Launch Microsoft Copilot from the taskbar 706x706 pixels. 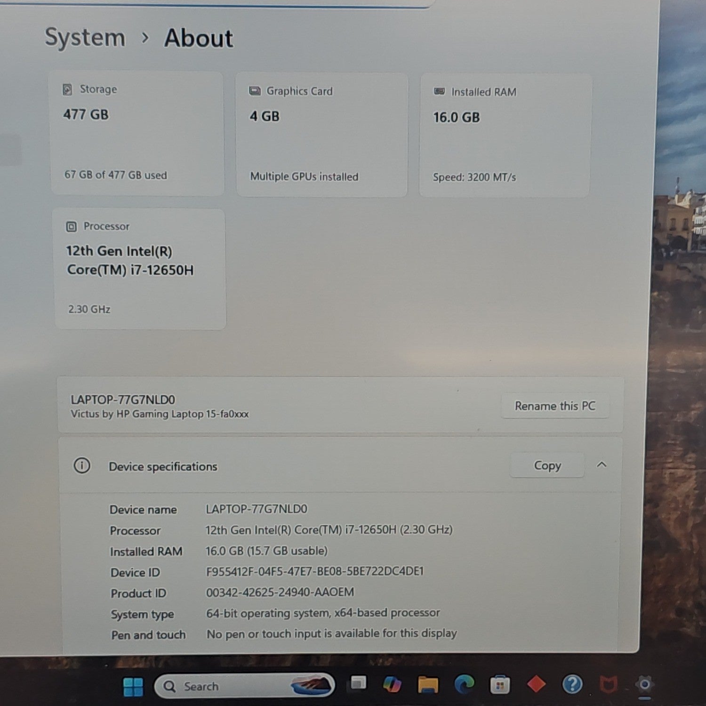tap(392, 684)
